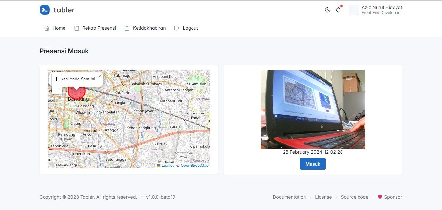Zoom out on the map
442x210 pixels.
point(57,89)
